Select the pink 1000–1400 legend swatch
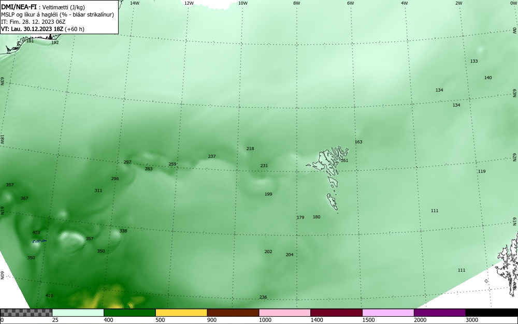Viewport: 518px width, 324px height. pos(285,313)
